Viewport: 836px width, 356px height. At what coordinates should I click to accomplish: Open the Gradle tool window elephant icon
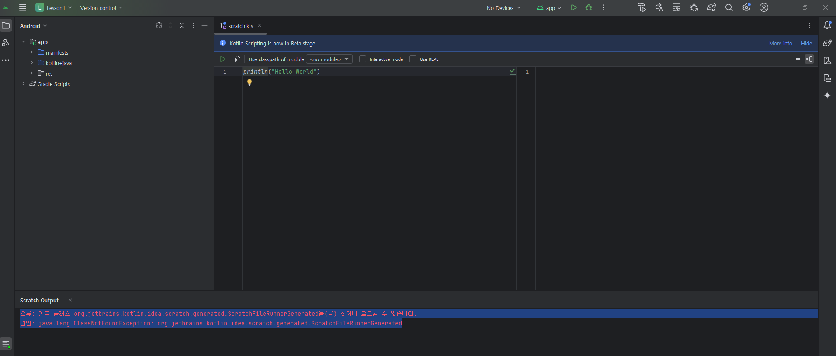pyautogui.click(x=827, y=43)
